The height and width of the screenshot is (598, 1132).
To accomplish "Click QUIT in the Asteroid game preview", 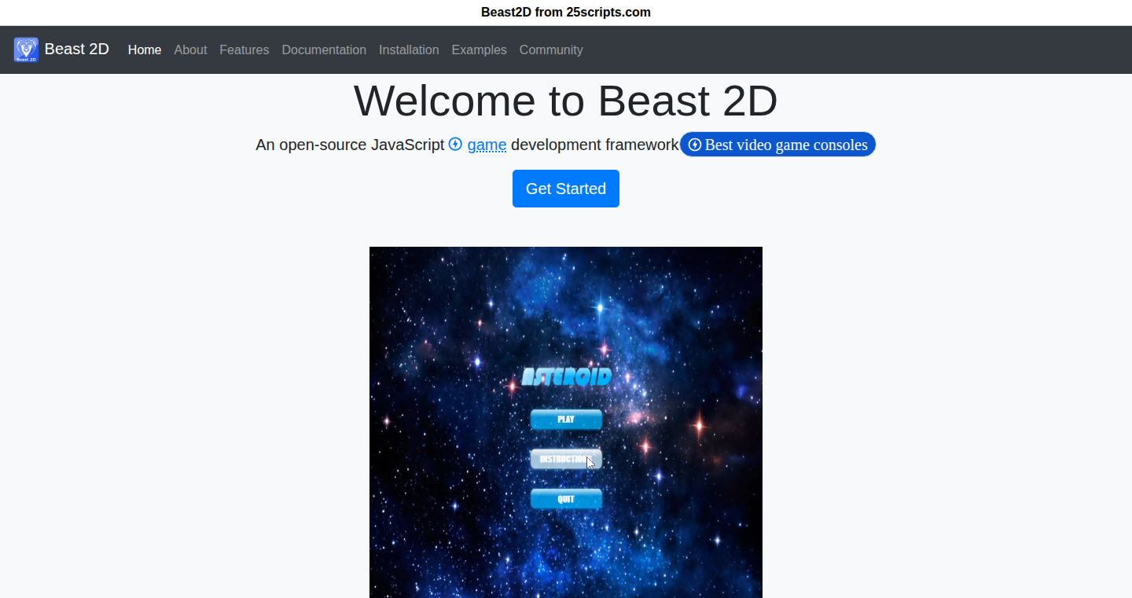I will point(566,499).
